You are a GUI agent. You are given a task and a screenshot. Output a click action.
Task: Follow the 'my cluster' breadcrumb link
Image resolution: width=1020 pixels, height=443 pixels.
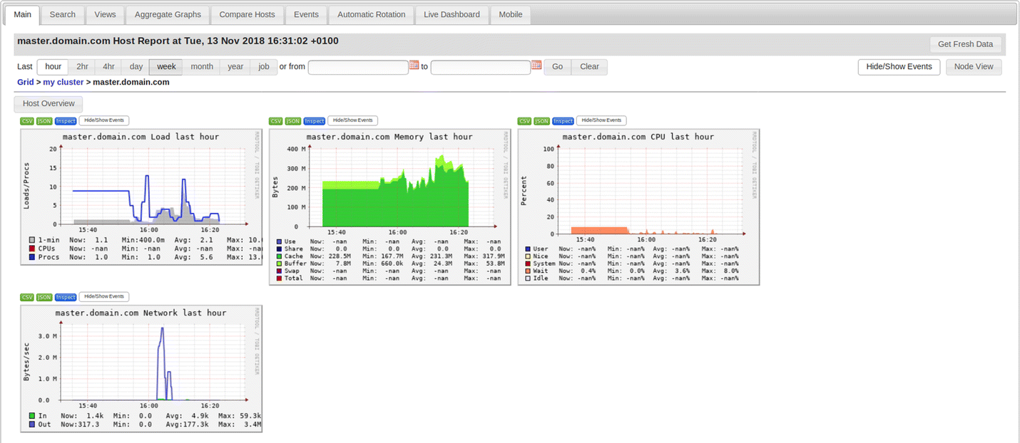click(63, 82)
